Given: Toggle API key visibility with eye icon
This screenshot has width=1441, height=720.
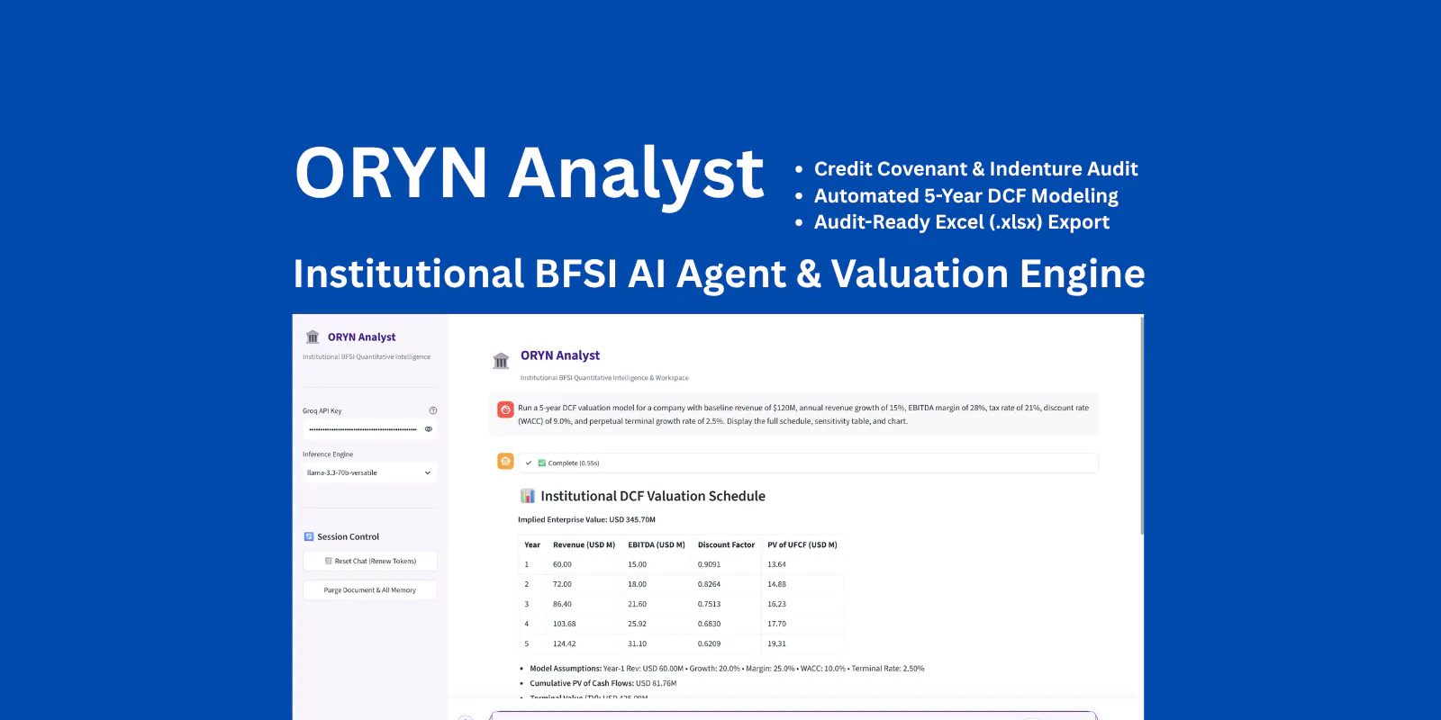Looking at the screenshot, I should [429, 429].
